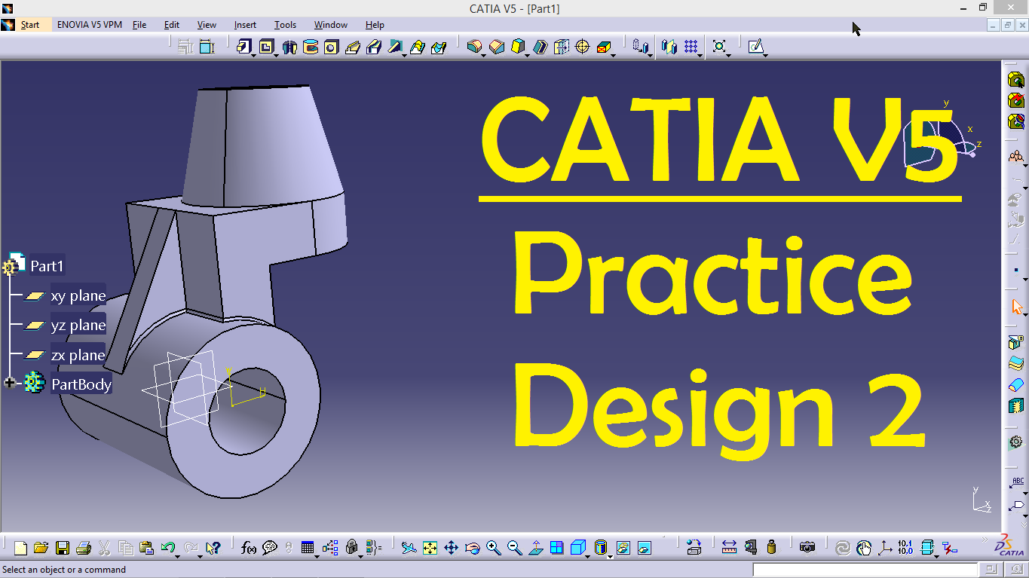The height and width of the screenshot is (578, 1029).
Task: Select xy plane in the tree
Action: 78,295
